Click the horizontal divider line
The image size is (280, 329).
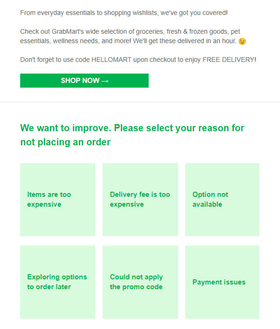click(140, 102)
